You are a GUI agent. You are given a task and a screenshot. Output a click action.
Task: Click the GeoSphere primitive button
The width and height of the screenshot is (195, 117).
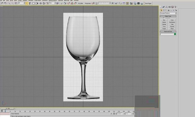172,22
